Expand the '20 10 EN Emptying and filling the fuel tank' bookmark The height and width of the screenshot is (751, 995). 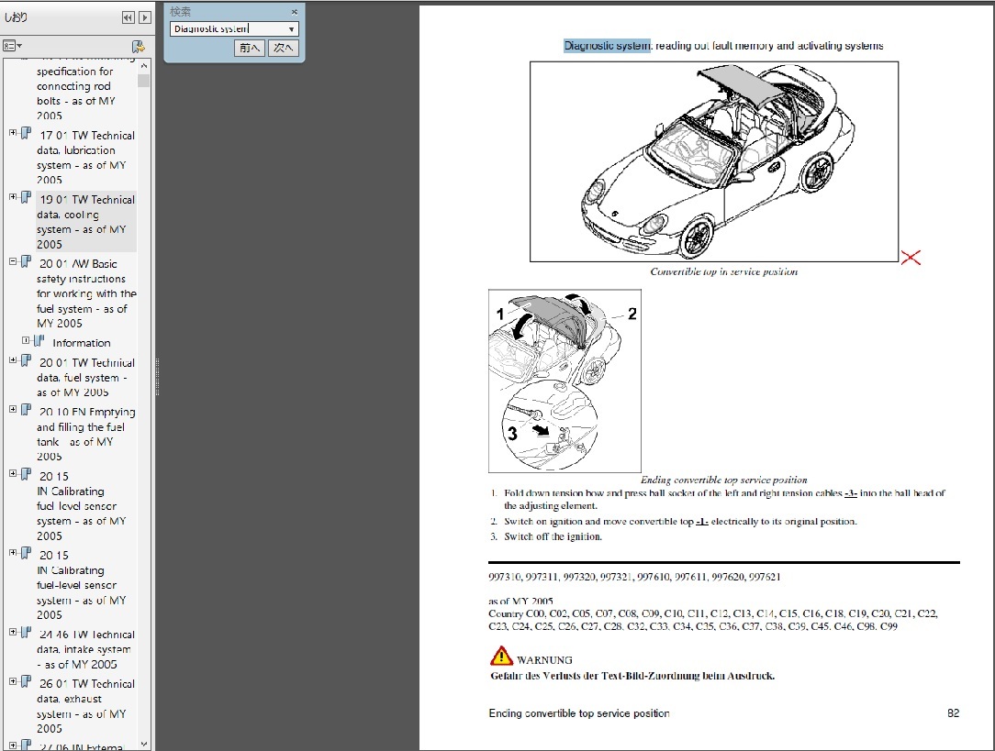pyautogui.click(x=13, y=409)
